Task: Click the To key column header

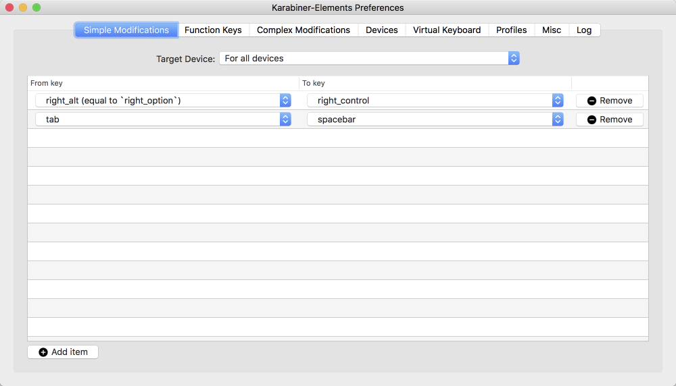Action: [435, 83]
